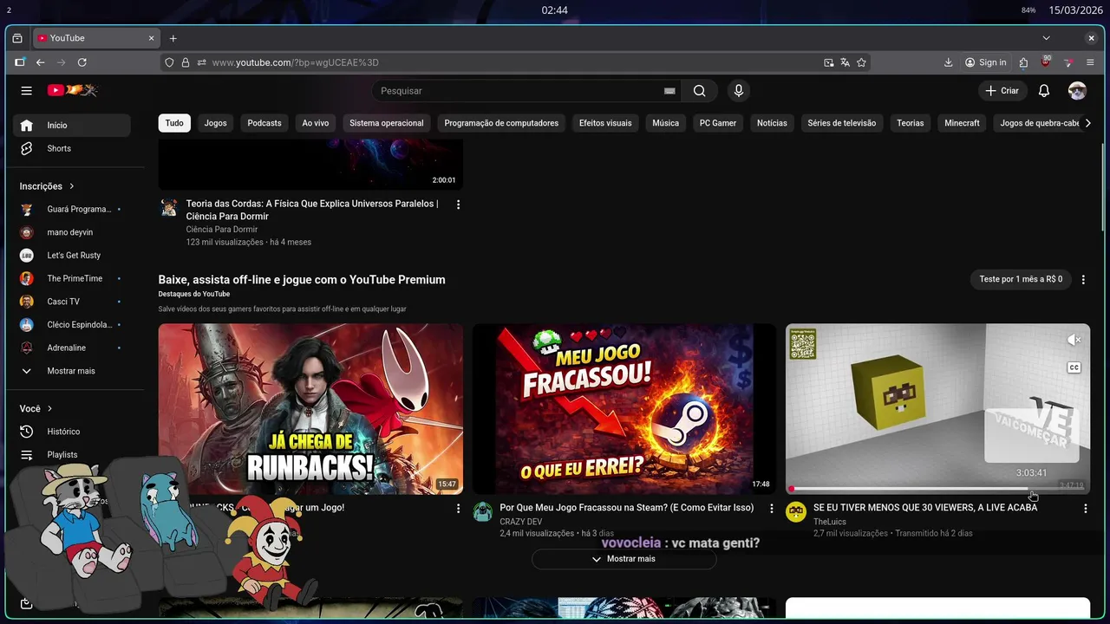Open options for the RUNBACKS video
Image resolution: width=1110 pixels, height=624 pixels.
[458, 509]
